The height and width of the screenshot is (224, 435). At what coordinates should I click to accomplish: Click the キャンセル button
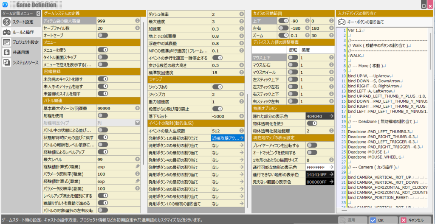[412, 220]
